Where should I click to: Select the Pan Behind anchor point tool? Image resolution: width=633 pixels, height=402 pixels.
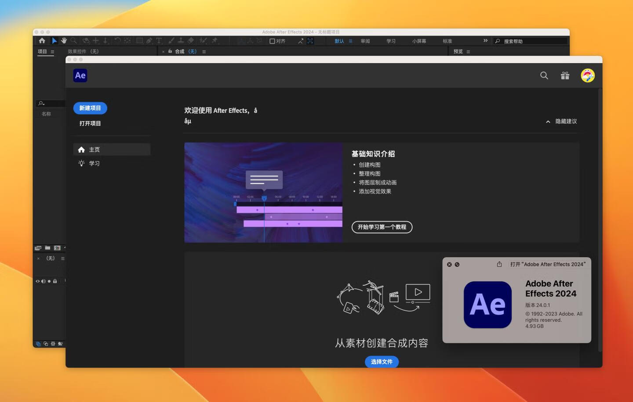point(127,41)
